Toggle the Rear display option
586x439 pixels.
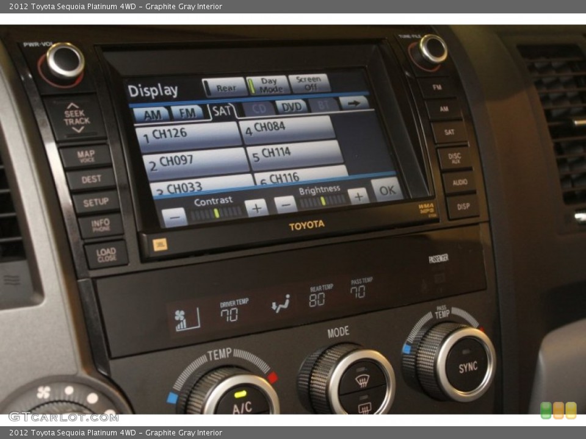click(x=224, y=88)
